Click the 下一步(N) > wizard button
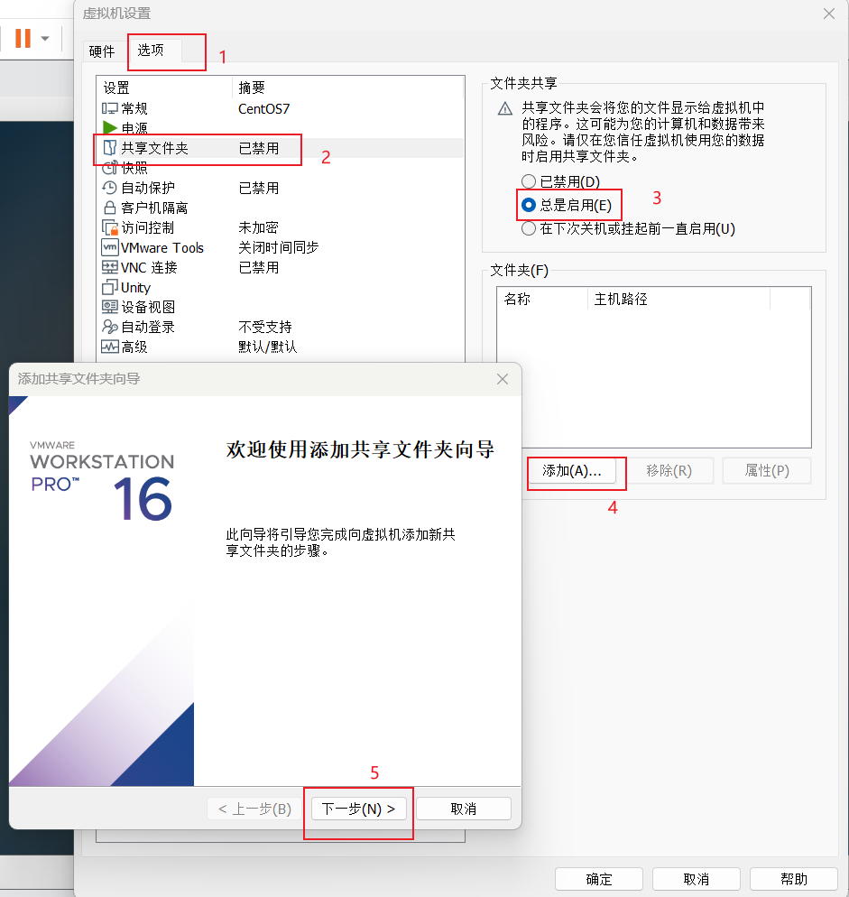 (x=358, y=809)
